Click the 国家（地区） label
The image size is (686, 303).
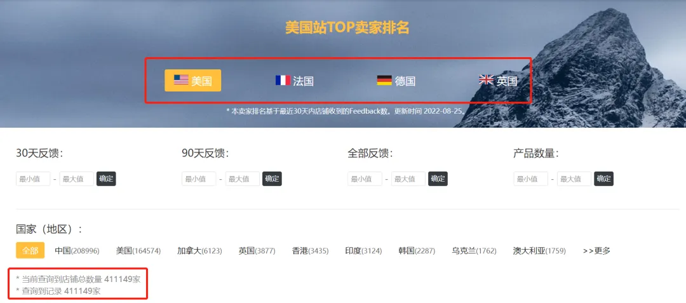pos(49,229)
